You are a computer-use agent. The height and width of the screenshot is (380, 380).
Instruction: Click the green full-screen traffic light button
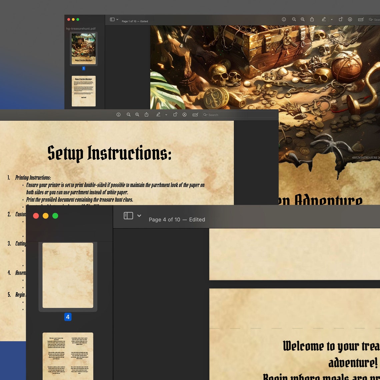tap(55, 216)
